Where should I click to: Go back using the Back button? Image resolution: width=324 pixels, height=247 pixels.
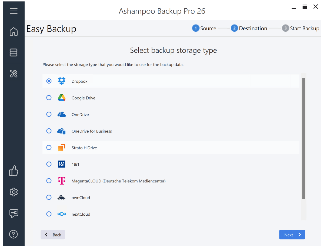pos(53,235)
